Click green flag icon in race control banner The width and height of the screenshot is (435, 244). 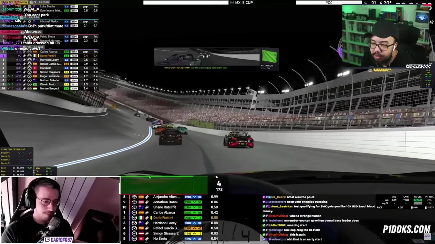[269, 56]
